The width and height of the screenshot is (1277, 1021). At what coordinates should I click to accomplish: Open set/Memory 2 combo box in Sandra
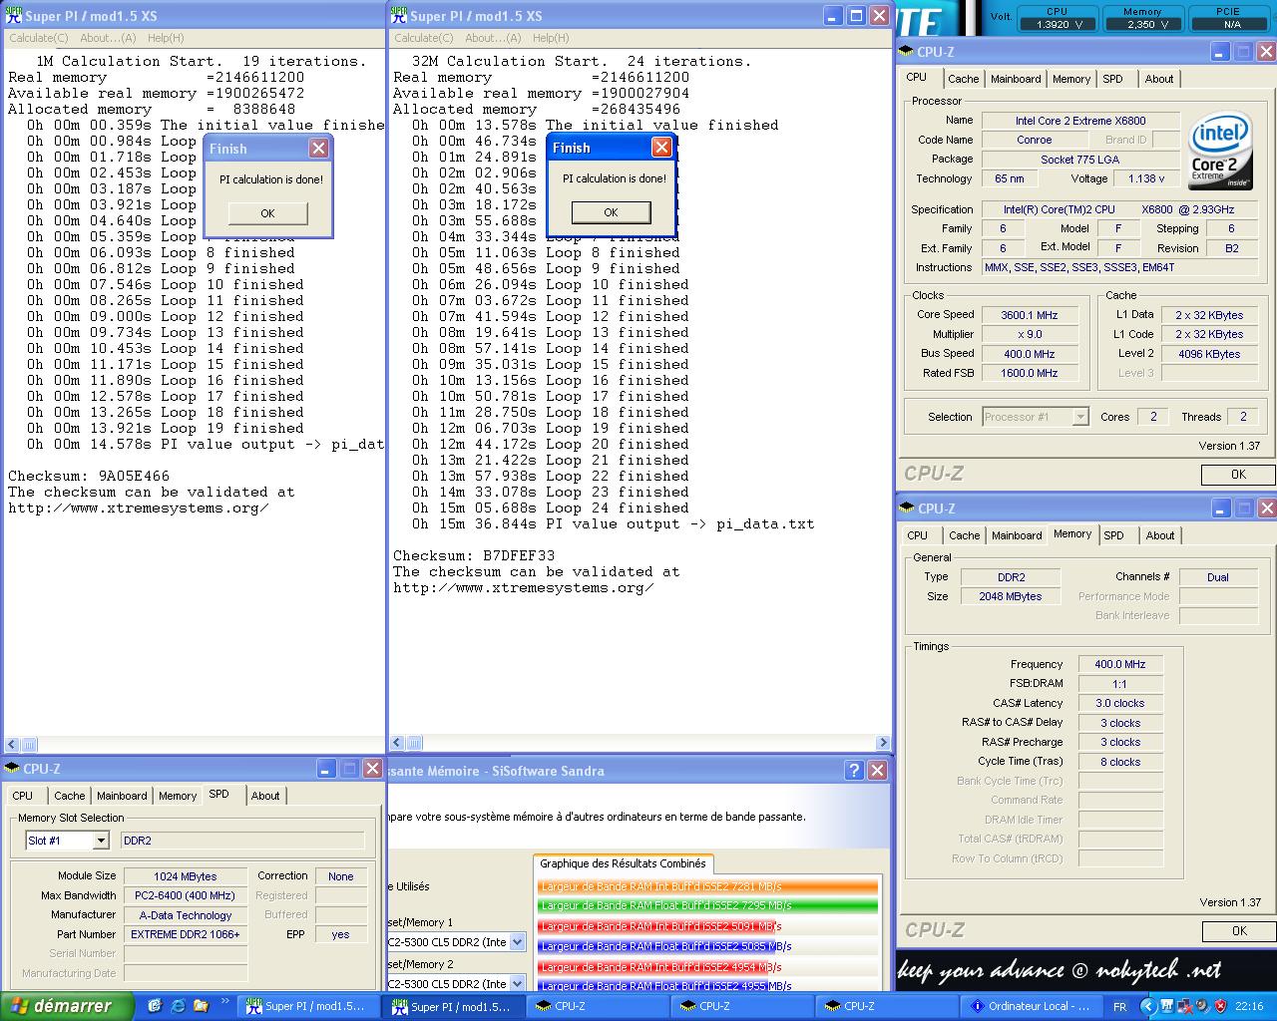(x=517, y=984)
